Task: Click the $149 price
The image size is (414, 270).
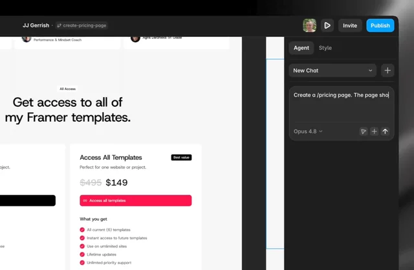Action: (x=116, y=183)
